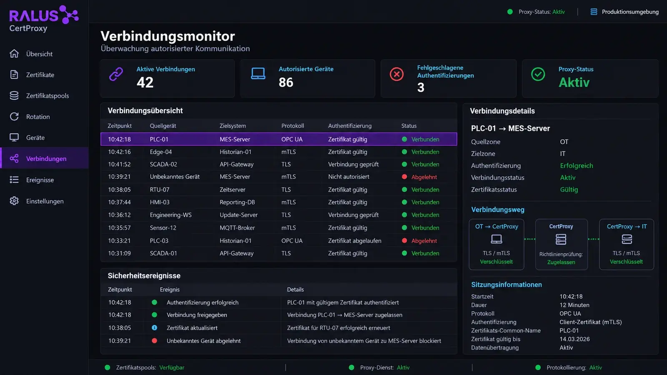Click the server icon beside Produktionsumgebung

click(x=594, y=12)
